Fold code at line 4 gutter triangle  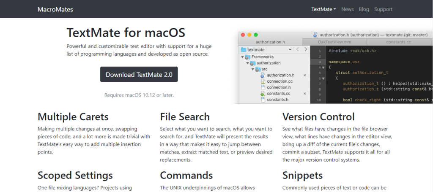tap(323, 68)
